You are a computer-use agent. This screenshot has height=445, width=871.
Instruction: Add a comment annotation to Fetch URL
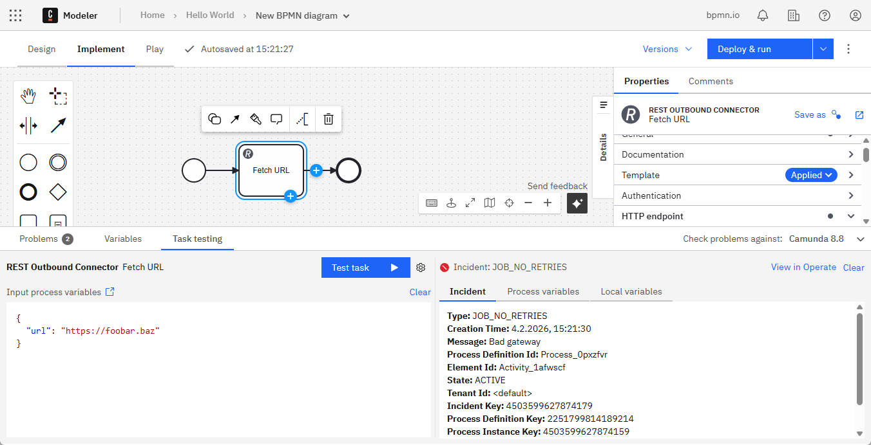tap(276, 119)
